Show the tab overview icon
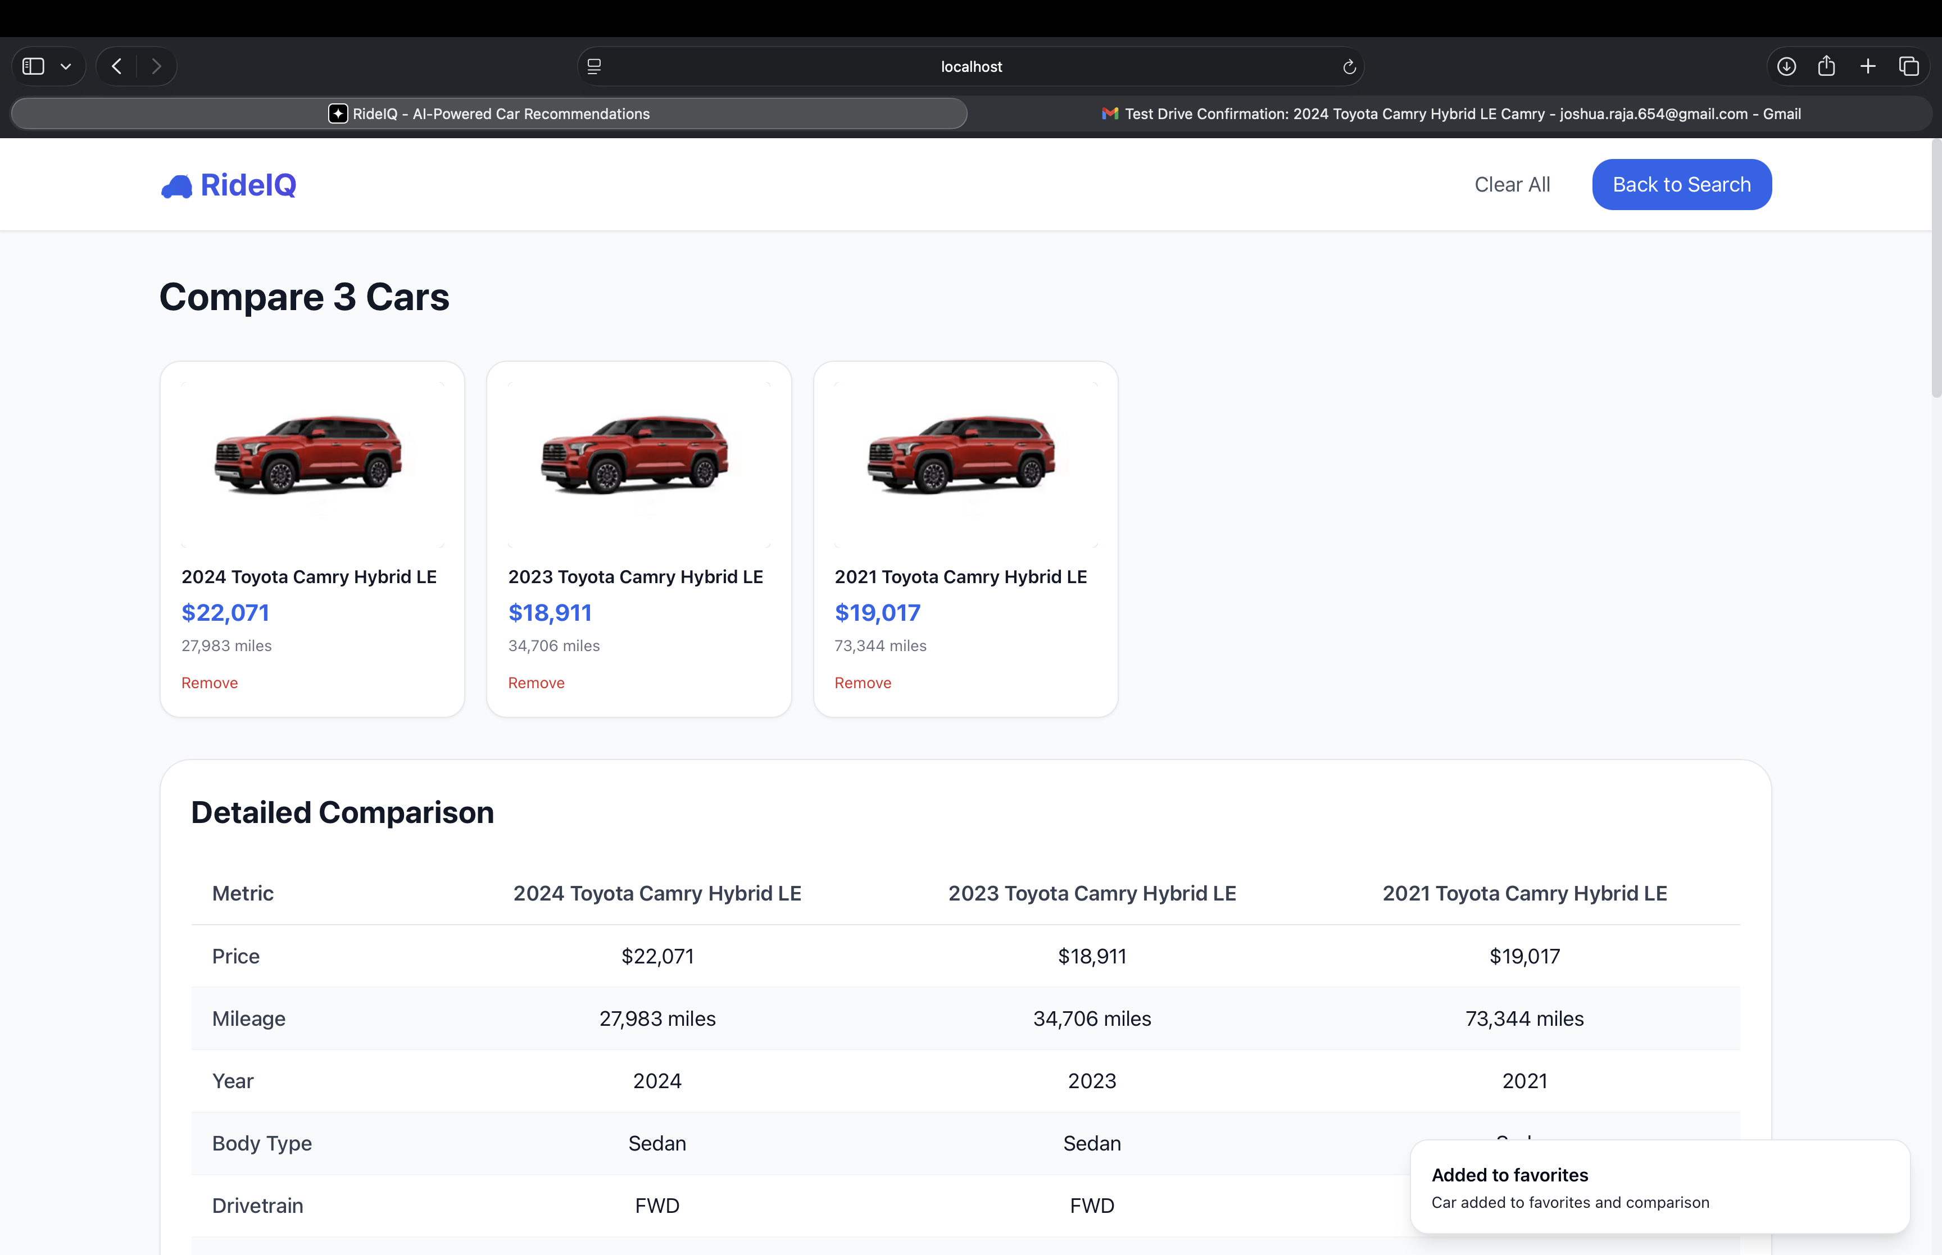Screen dimensions: 1942x1255 click(x=1909, y=66)
